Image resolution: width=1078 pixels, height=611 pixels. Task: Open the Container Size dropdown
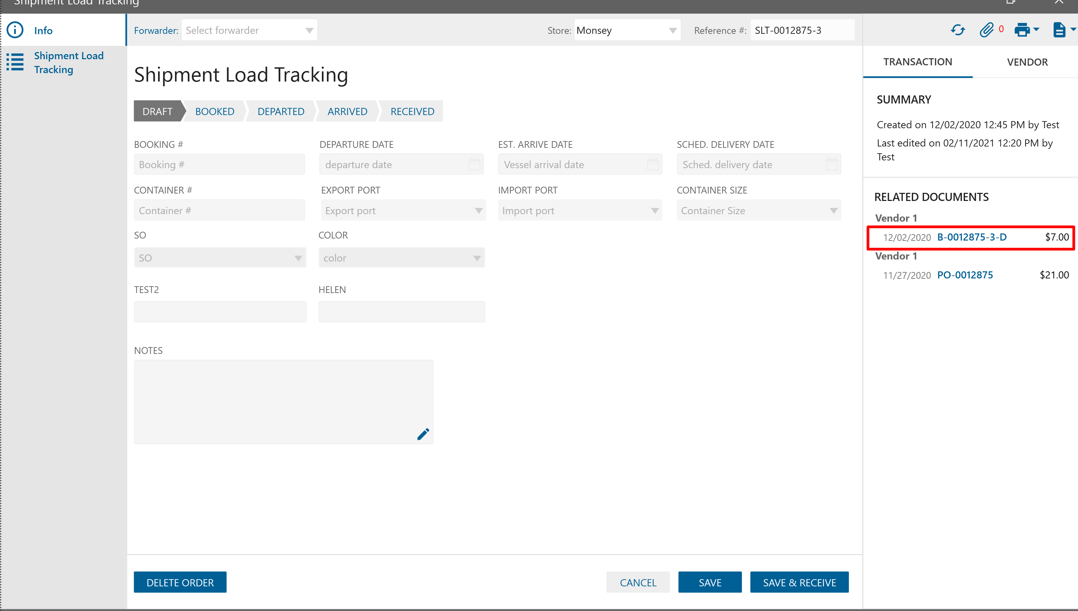point(834,211)
